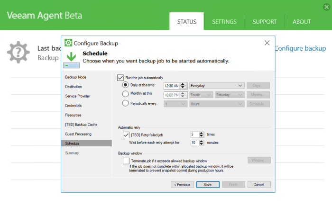
Task: Close the Veeam Agent window using top-right X
Action: [326, 7]
